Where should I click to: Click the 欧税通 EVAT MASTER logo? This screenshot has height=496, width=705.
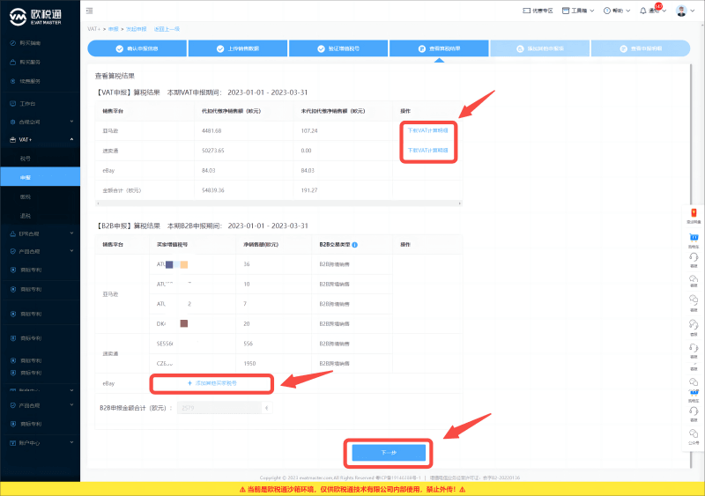pos(35,17)
